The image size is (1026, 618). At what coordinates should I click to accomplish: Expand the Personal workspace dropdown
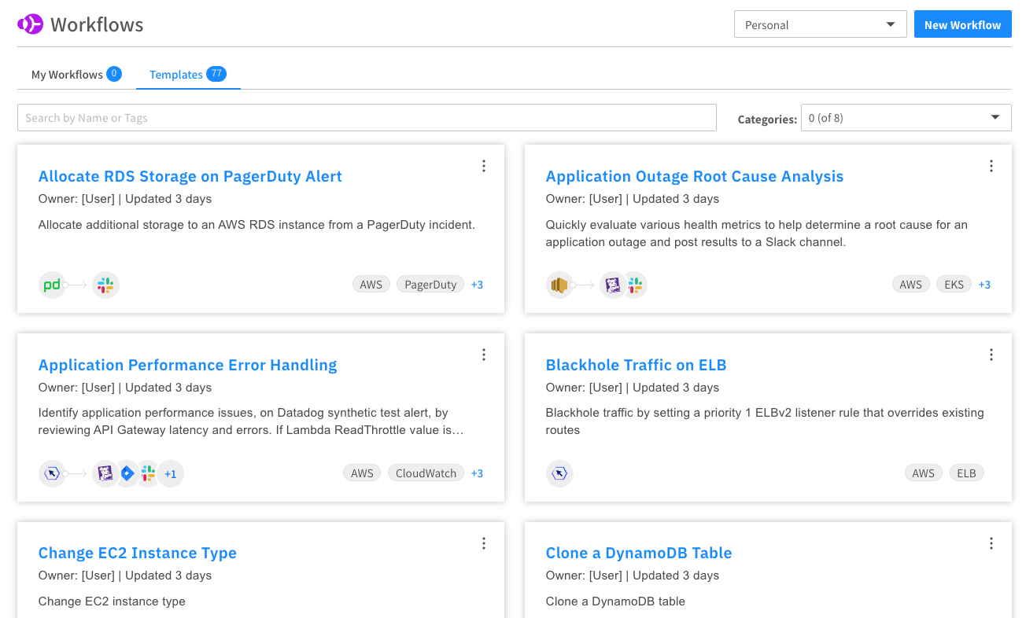(x=820, y=24)
